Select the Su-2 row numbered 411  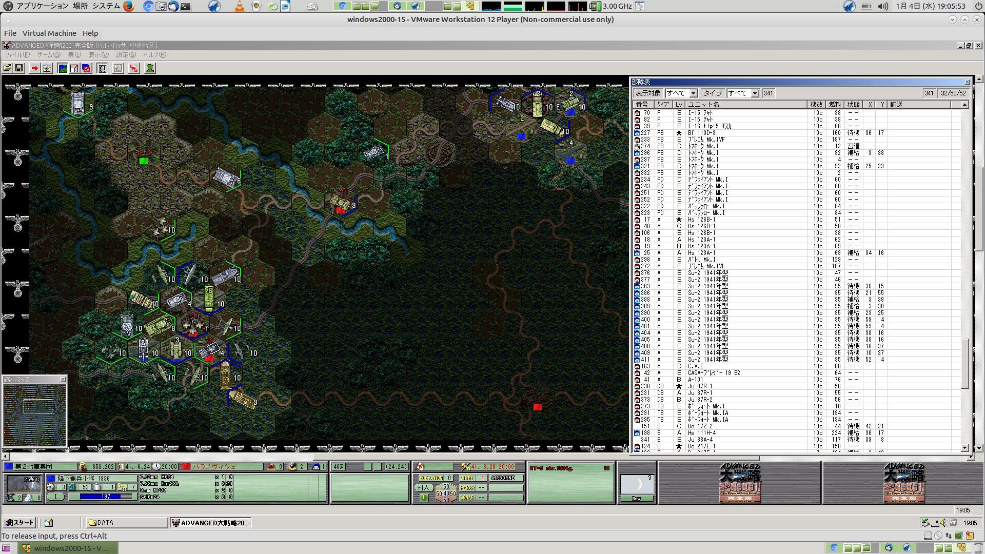pos(797,360)
